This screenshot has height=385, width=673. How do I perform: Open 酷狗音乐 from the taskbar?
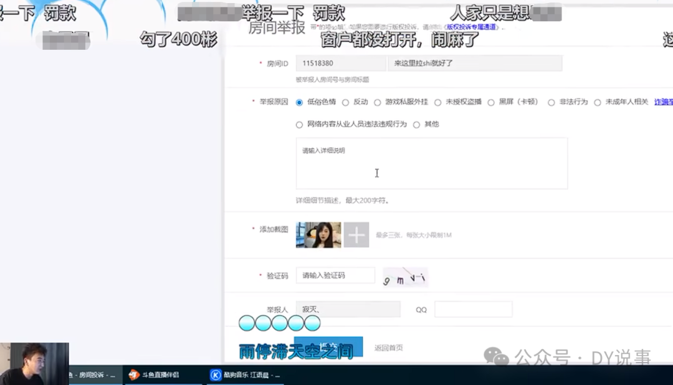click(x=245, y=374)
